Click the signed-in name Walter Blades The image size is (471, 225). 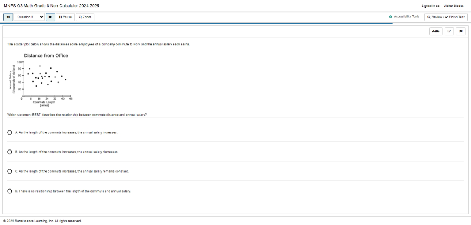(x=454, y=6)
